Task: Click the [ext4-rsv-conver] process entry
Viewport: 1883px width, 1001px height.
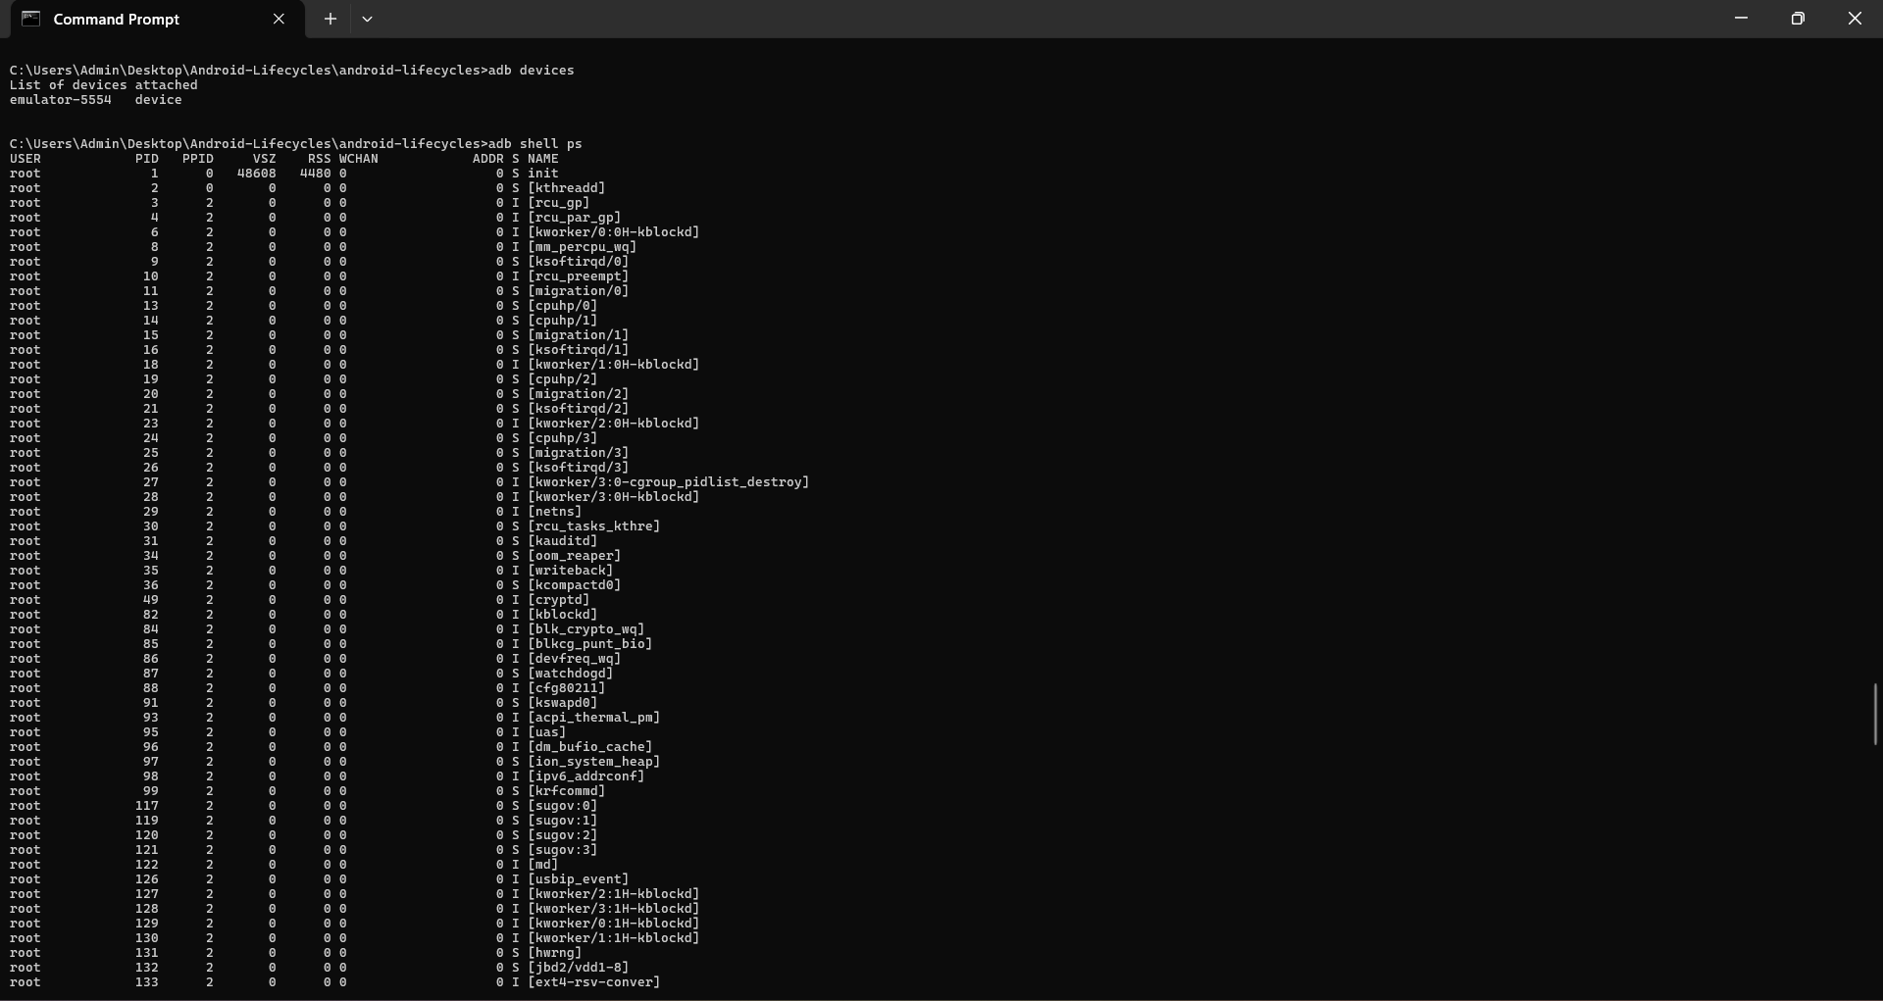Action: [593, 982]
